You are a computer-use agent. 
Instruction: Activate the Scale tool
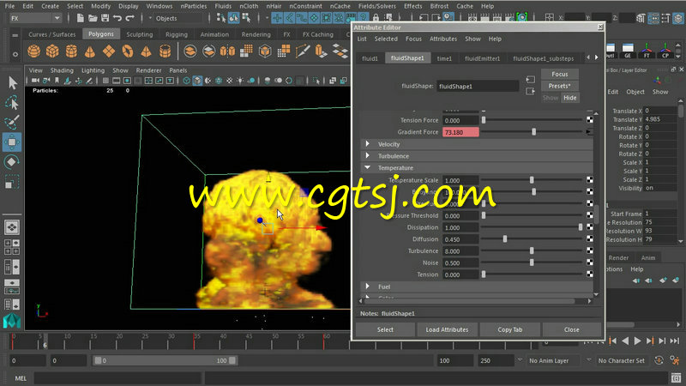point(12,182)
